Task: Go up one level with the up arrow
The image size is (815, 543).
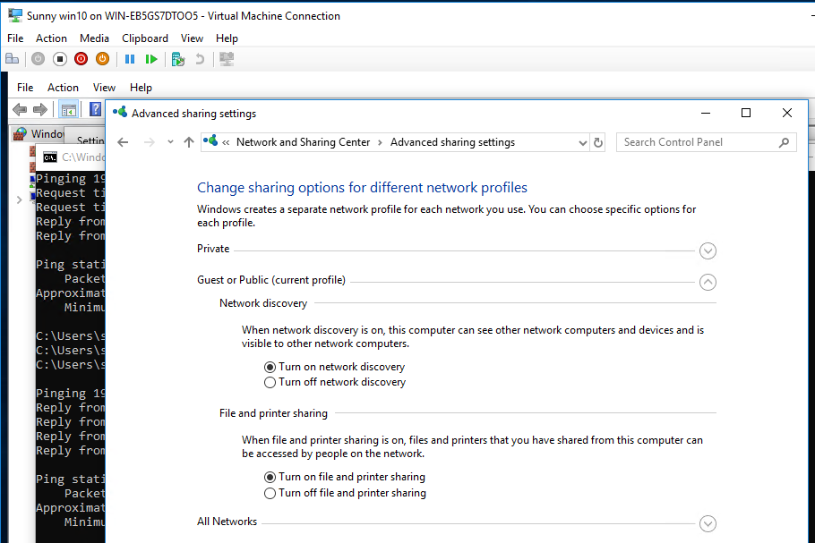Action: [189, 142]
